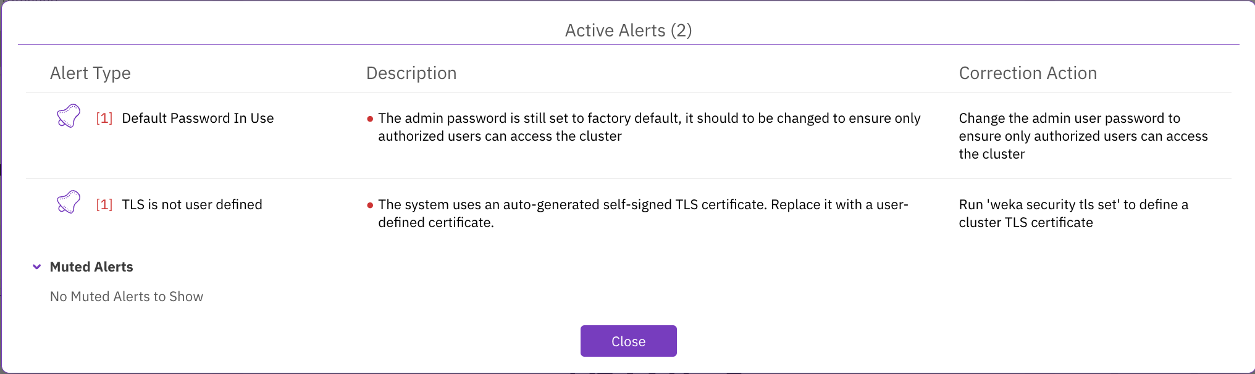Click red bullet beside admin password description

click(x=370, y=118)
